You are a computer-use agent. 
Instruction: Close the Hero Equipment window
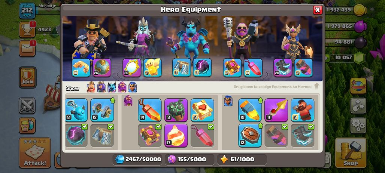(x=318, y=10)
